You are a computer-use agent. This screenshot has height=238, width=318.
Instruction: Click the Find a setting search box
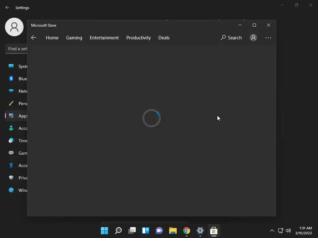click(x=16, y=49)
